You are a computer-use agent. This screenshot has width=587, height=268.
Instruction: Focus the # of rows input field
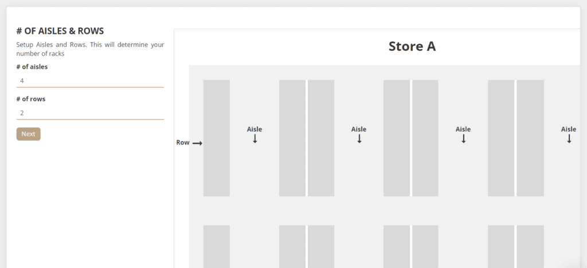(x=90, y=113)
